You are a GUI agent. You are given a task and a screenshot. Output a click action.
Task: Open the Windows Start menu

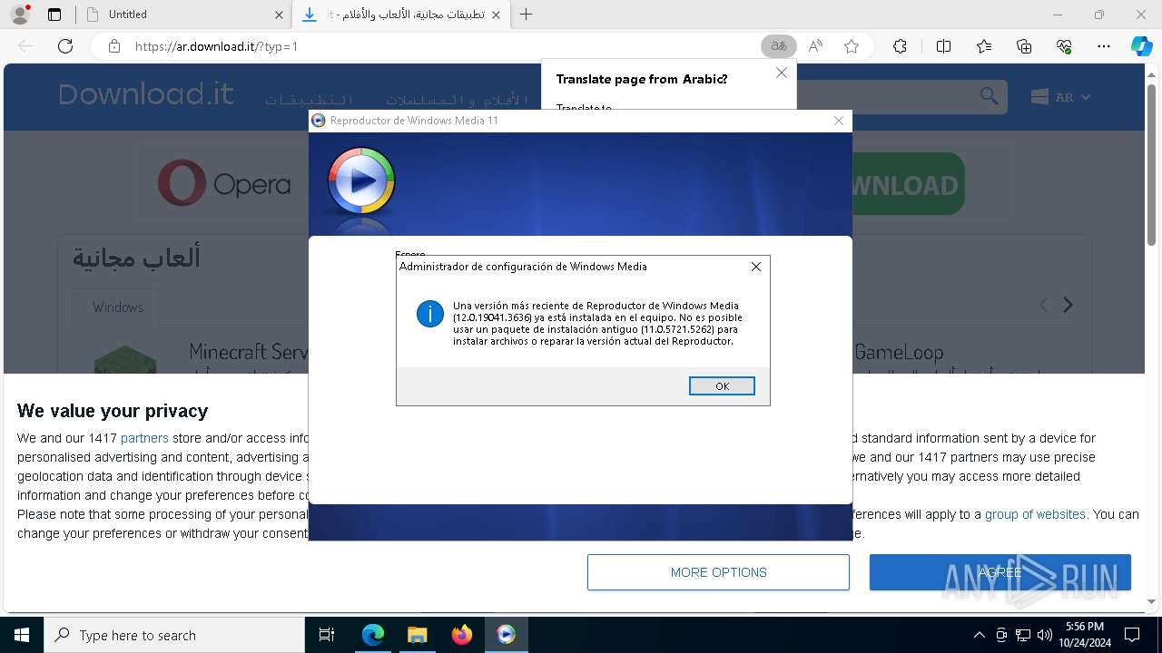pyautogui.click(x=22, y=635)
